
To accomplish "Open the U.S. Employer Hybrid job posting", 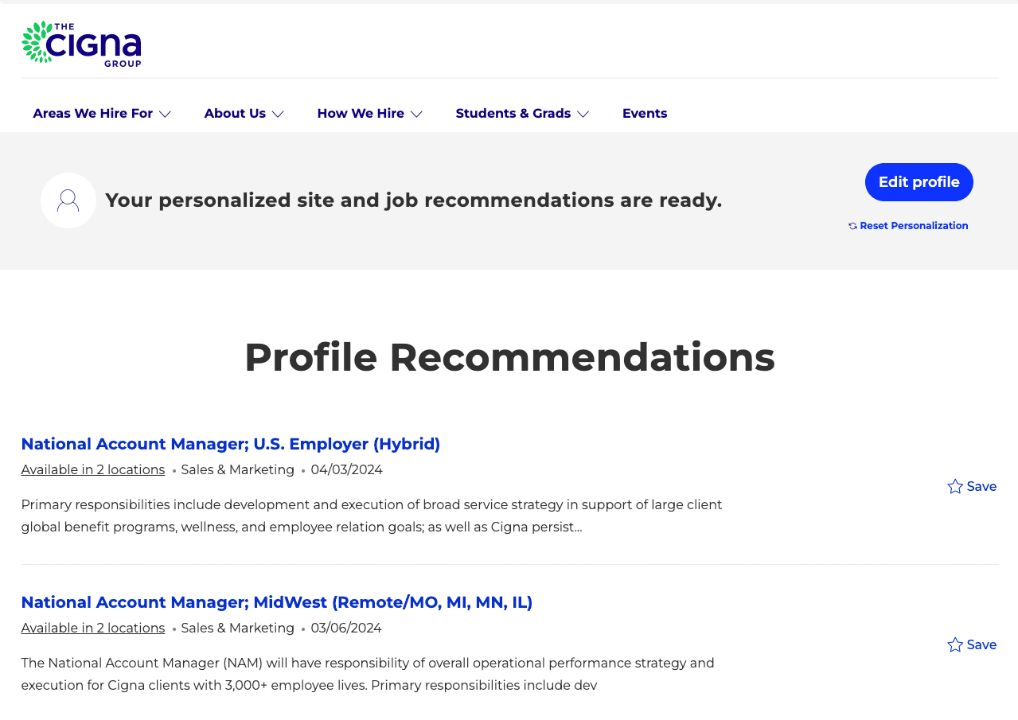I will 230,444.
